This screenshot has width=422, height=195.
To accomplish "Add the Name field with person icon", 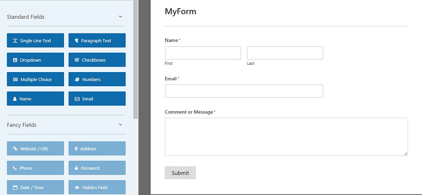I will coord(35,98).
